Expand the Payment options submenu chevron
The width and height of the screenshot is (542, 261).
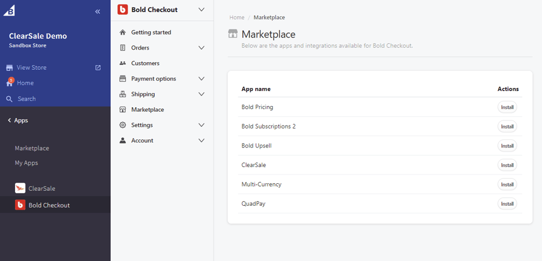pos(201,79)
